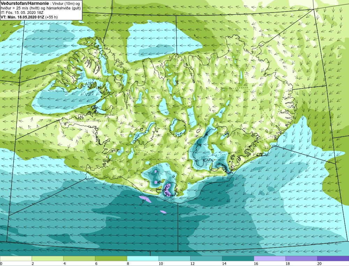Image resolution: width=349 pixels, height=266 pixels.
Task: Click the line 'hviður > 25 m/s (hvítt)'
Action: [20, 8]
